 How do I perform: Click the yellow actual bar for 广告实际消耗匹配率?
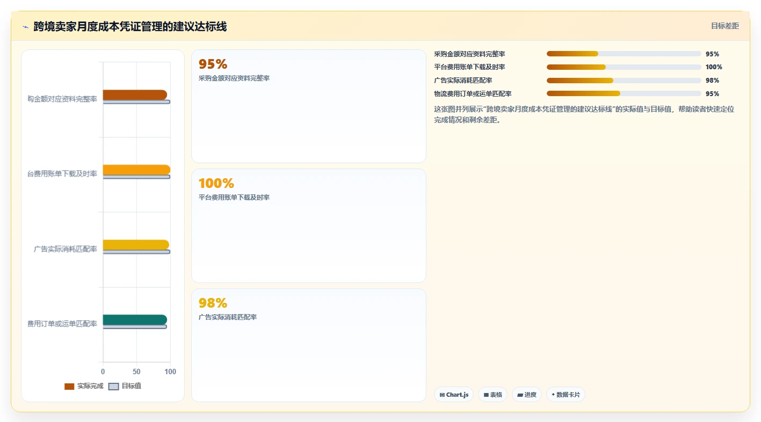tap(136, 245)
